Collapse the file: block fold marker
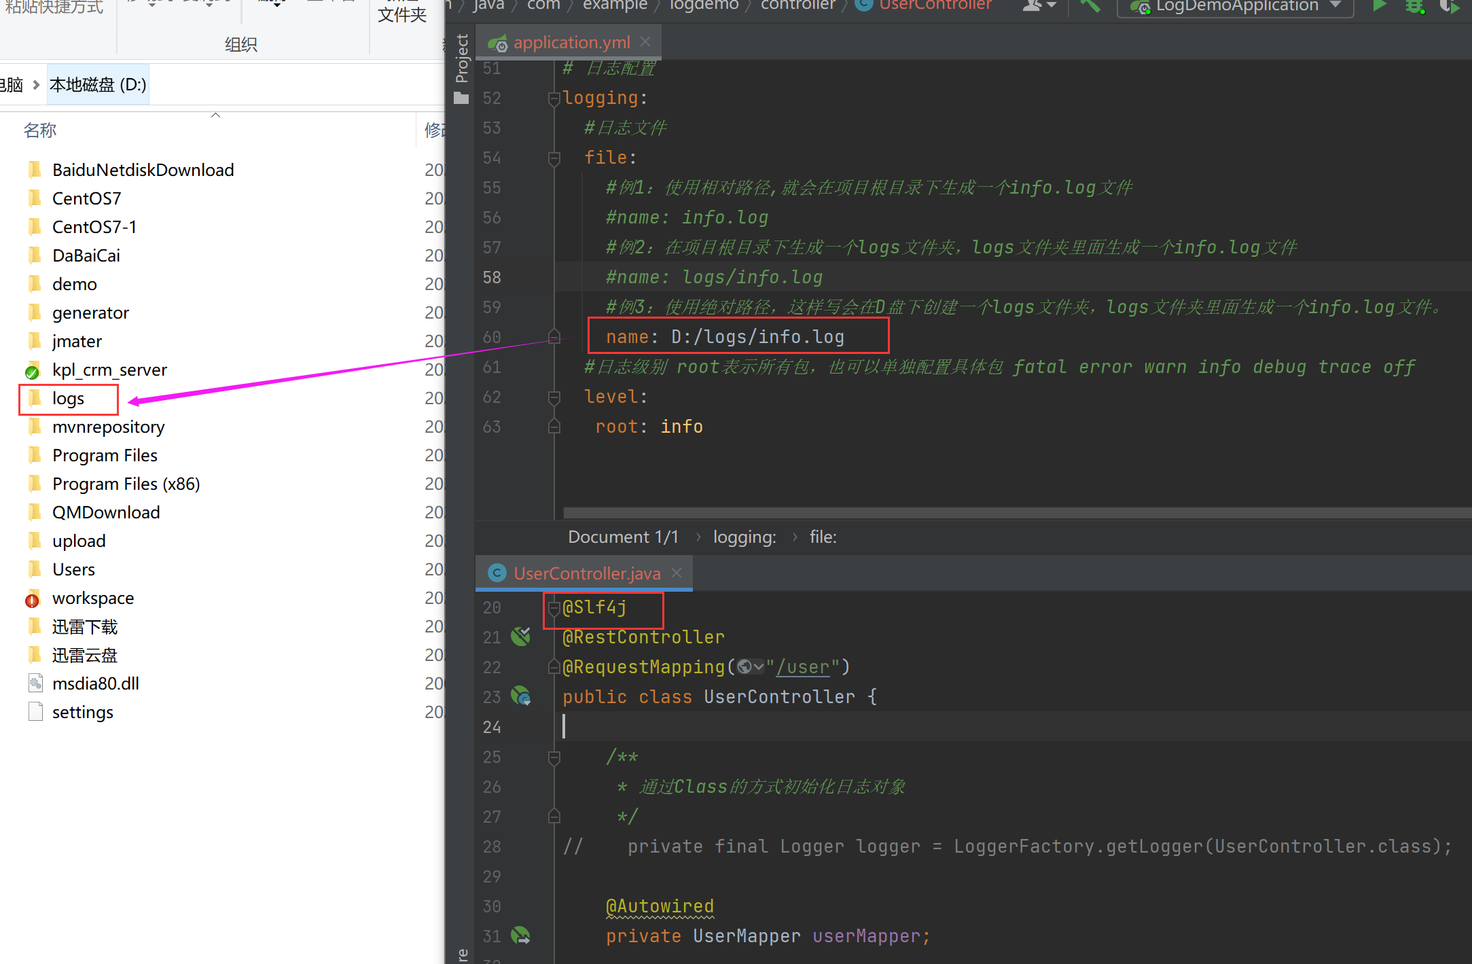 coord(554,158)
